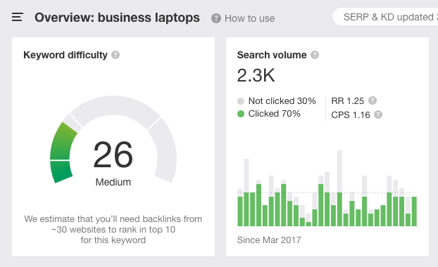Screen dimensions: 438x267
Task: Click the RR 1.25 help icon
Action: 373,100
